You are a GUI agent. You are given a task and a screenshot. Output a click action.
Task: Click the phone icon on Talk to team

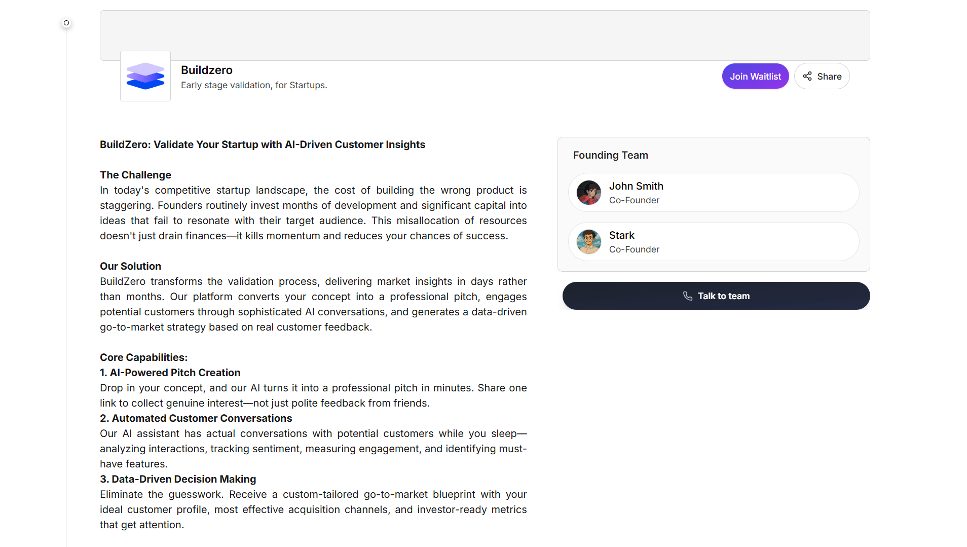click(x=688, y=296)
